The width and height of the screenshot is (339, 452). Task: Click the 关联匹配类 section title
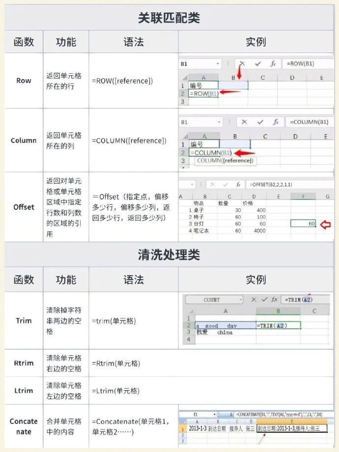tap(169, 18)
